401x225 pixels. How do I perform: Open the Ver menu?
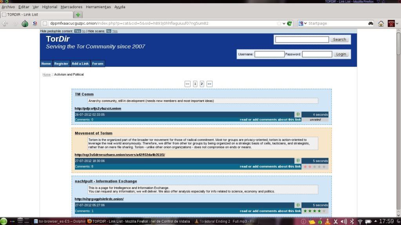pos(36,7)
